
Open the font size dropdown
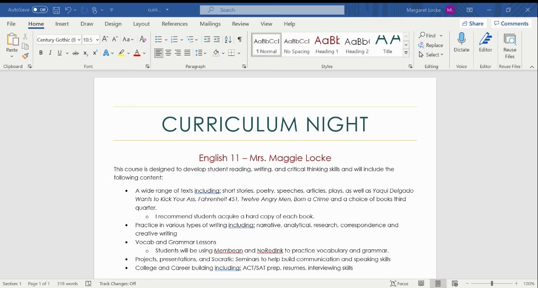[98, 40]
